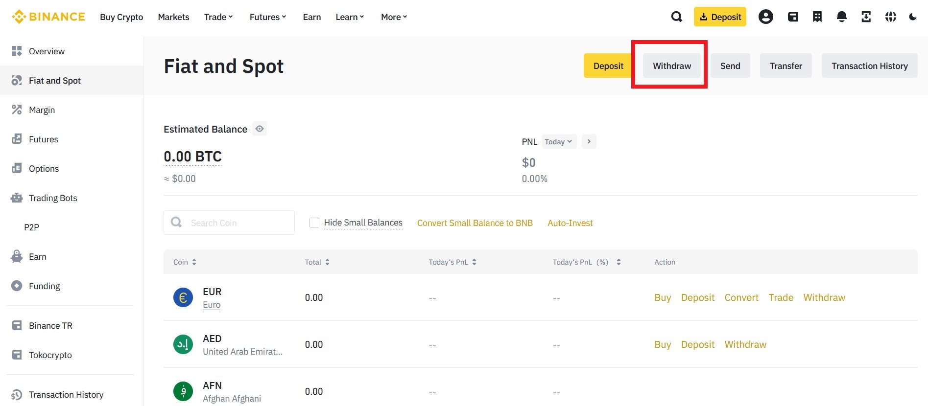Click the Tokocrypto sidebar icon
The image size is (928, 406).
coord(17,355)
